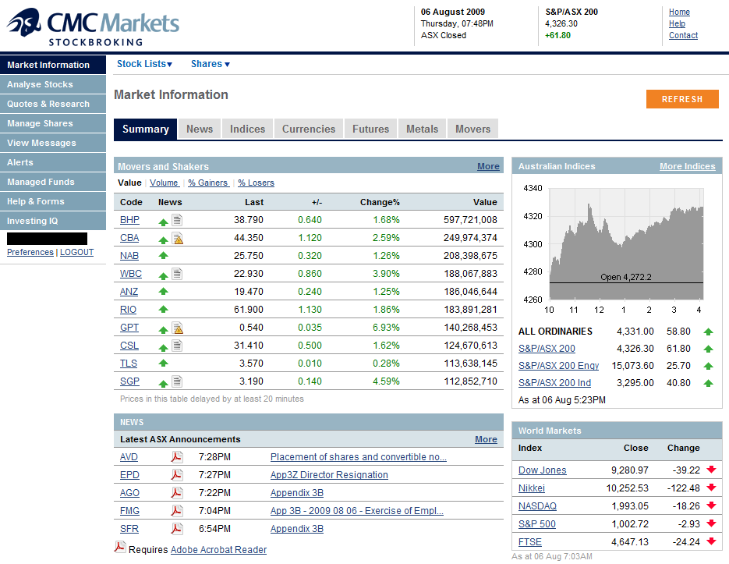729x564 pixels.
Task: Open the GPT warning news icon
Action: (x=177, y=328)
